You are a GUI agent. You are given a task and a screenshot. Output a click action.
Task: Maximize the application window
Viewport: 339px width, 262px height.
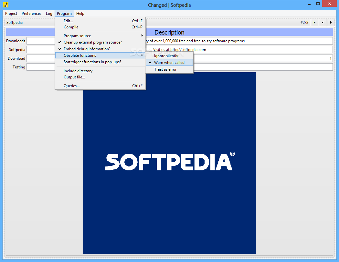point(318,4)
